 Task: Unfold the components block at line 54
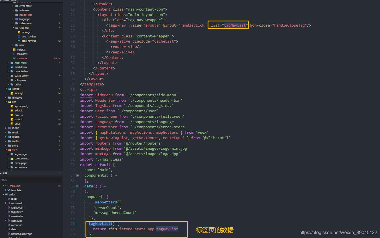78,175
